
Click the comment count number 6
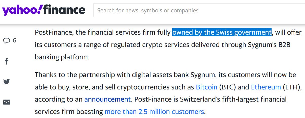[x=14, y=40]
